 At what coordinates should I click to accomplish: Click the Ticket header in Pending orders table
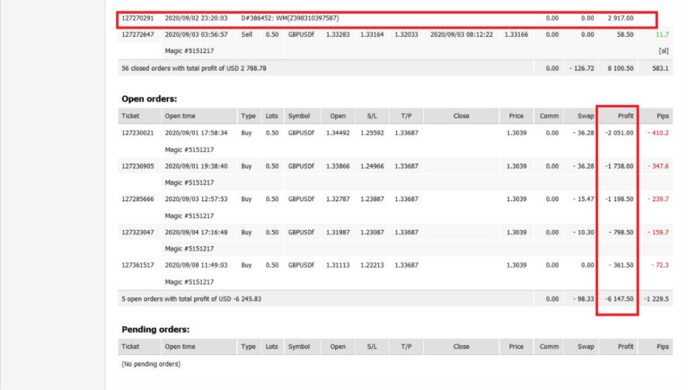tap(130, 346)
